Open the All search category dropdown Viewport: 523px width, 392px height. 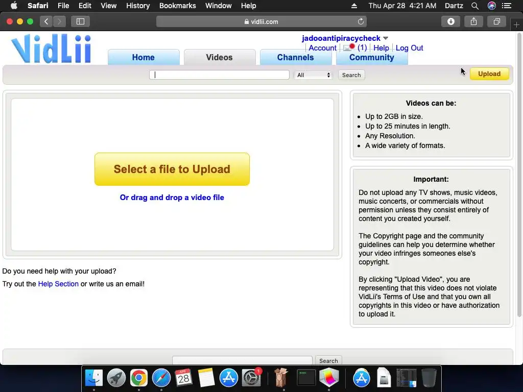pyautogui.click(x=314, y=75)
